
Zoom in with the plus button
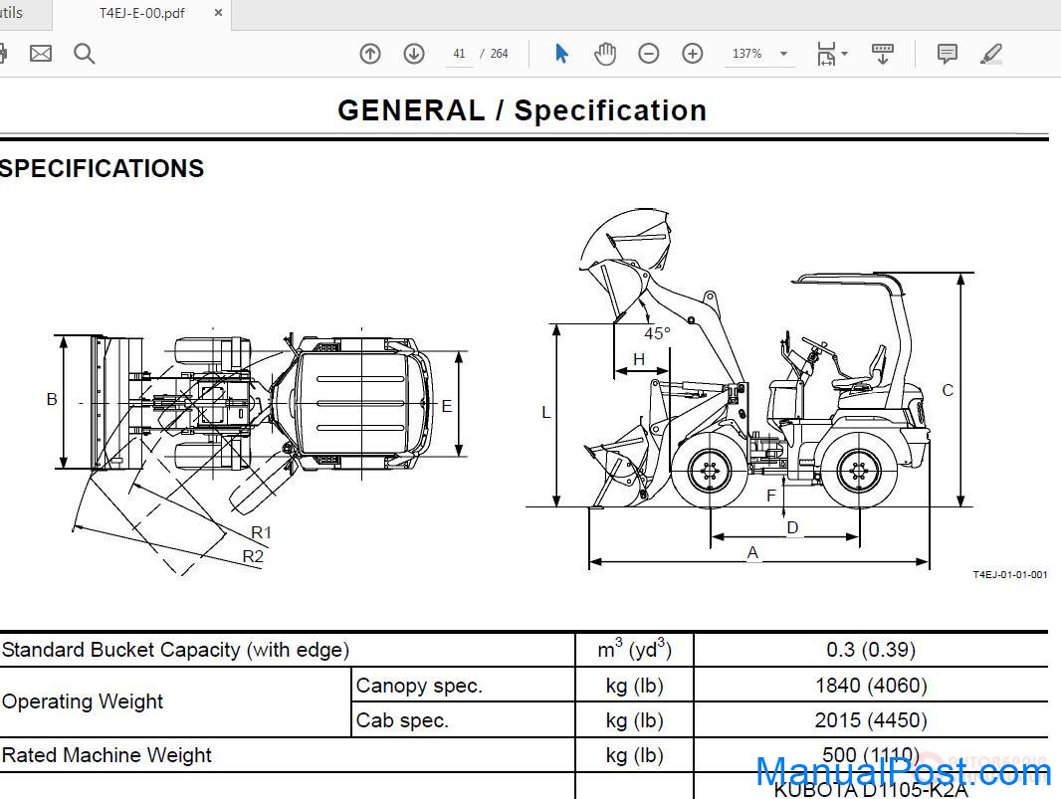692,54
